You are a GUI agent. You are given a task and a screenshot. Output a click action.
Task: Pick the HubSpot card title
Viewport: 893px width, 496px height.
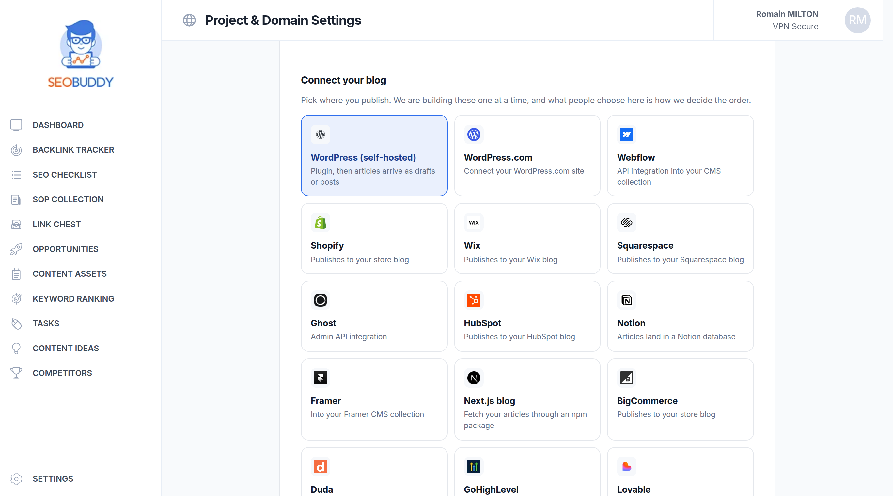click(482, 323)
